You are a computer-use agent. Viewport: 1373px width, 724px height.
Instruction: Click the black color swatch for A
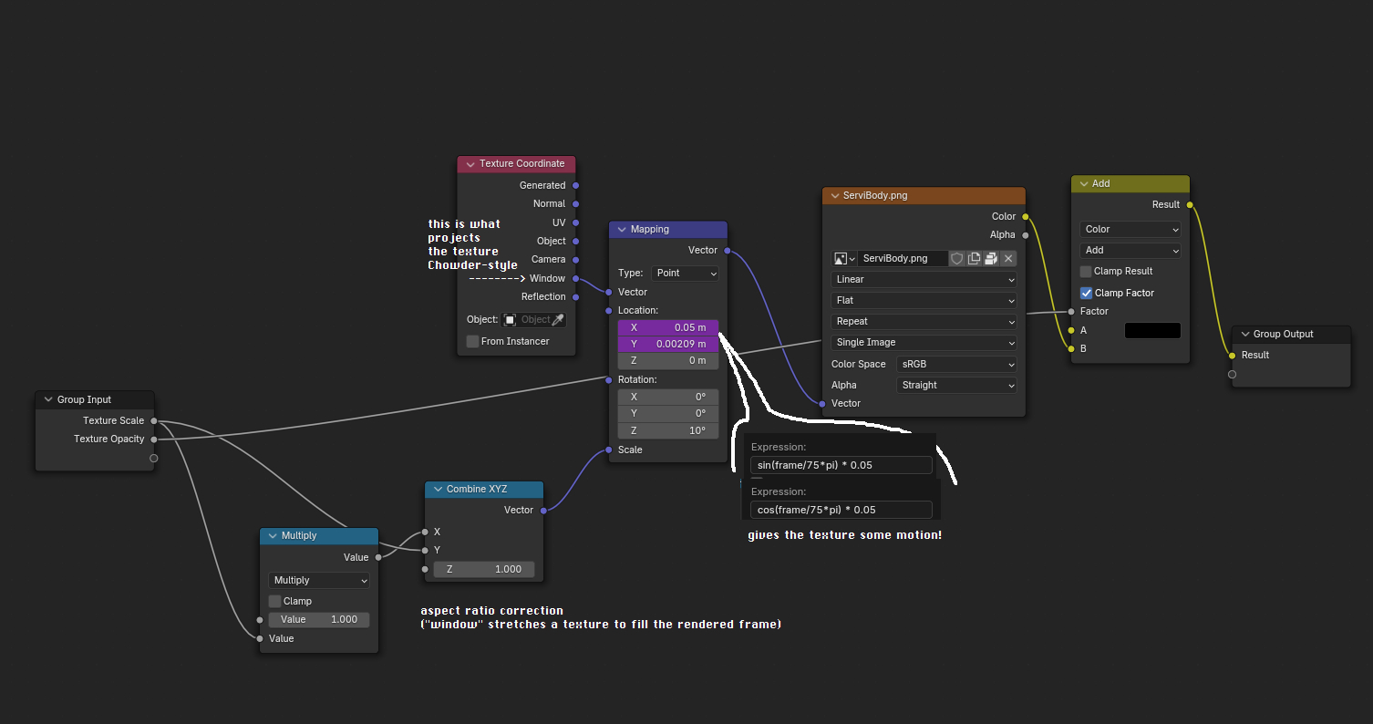click(1152, 330)
